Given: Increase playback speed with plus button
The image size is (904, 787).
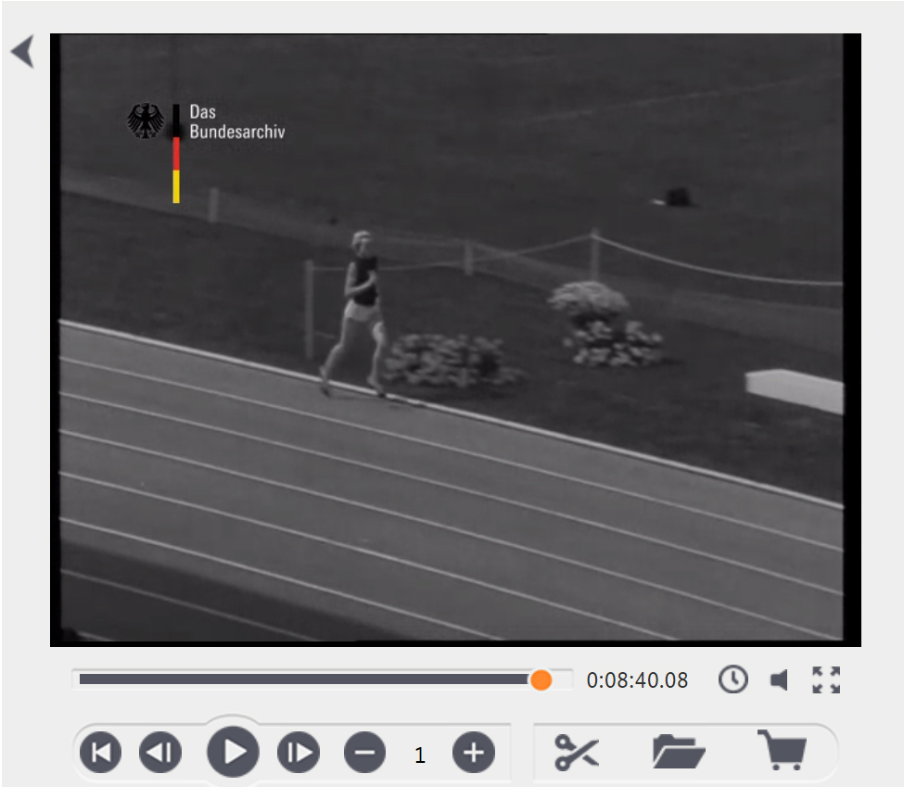Looking at the screenshot, I should (474, 753).
